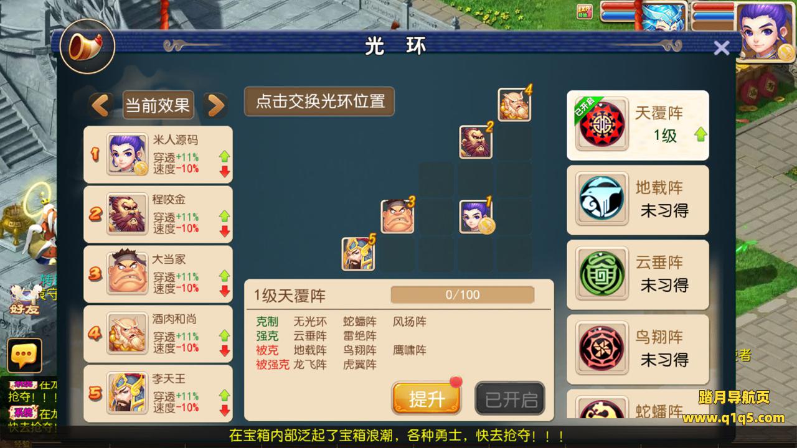Viewport: 797px width, 448px height.
Task: Select 米人源码 in the hero list
Action: pyautogui.click(x=158, y=154)
